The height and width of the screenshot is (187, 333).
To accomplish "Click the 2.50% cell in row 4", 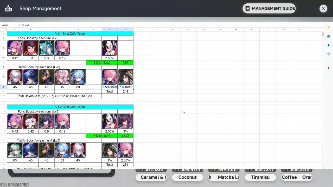I will [110, 58].
